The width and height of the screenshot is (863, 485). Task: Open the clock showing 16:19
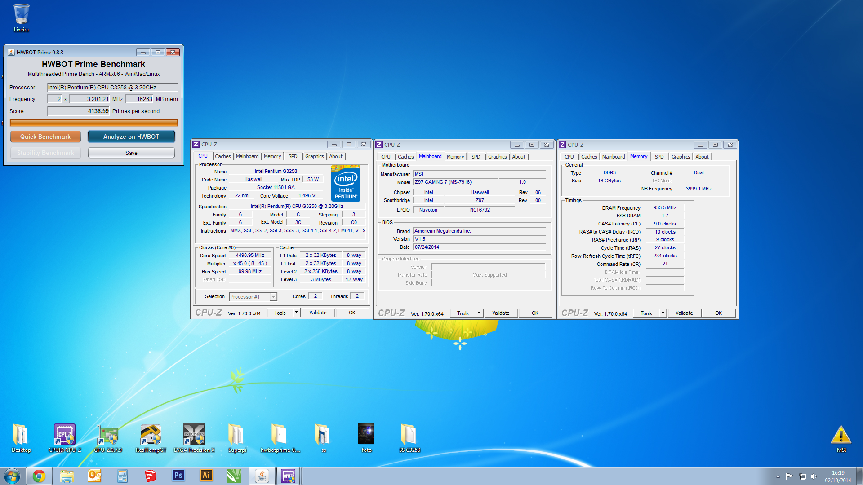pos(838,476)
